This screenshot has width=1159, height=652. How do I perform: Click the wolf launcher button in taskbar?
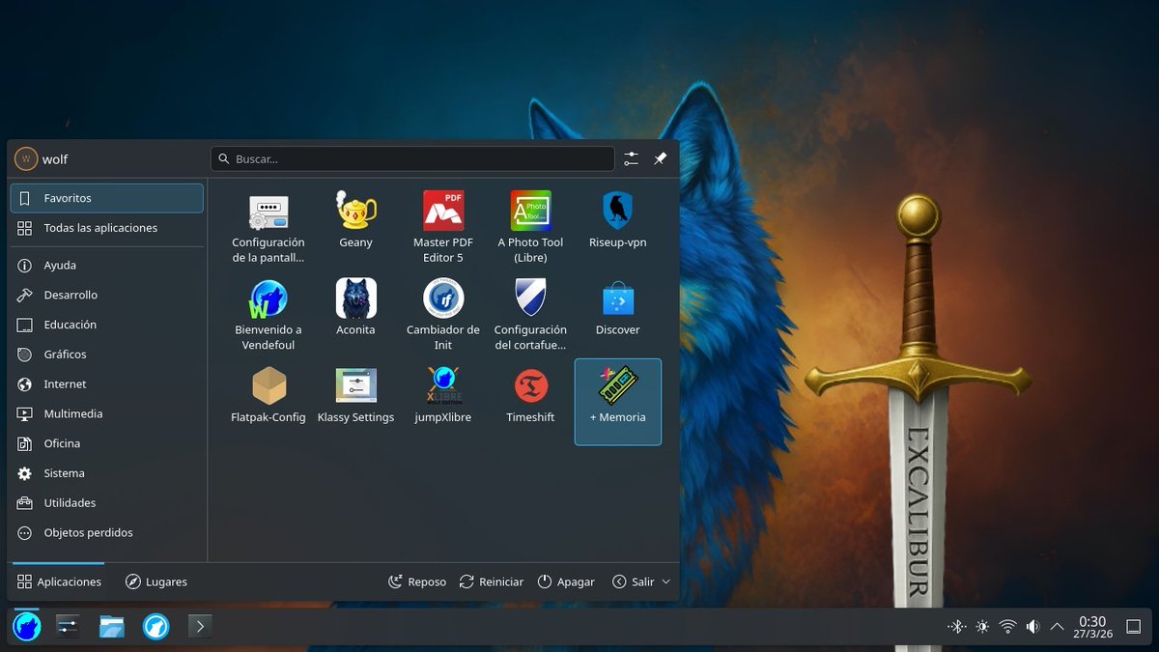27,627
